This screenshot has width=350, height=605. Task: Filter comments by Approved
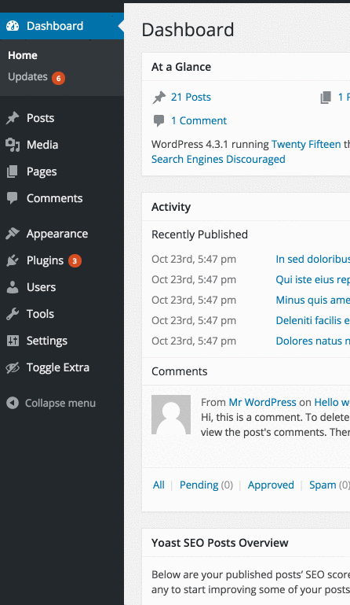(x=271, y=485)
